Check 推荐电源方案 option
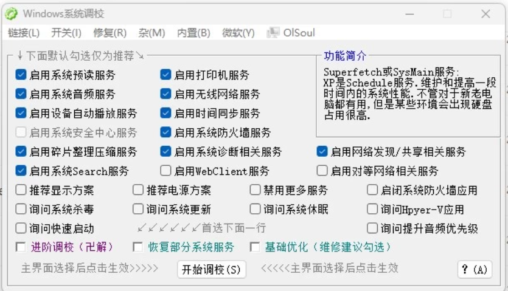508x291 pixels. pos(138,190)
